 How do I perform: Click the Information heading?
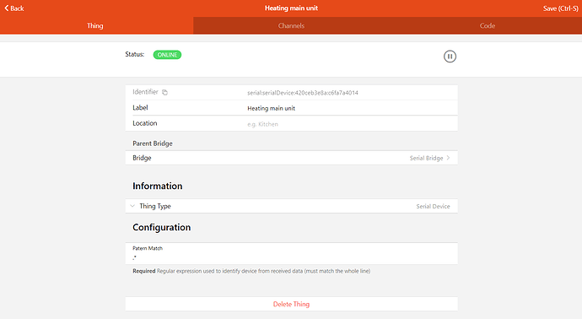click(x=158, y=186)
